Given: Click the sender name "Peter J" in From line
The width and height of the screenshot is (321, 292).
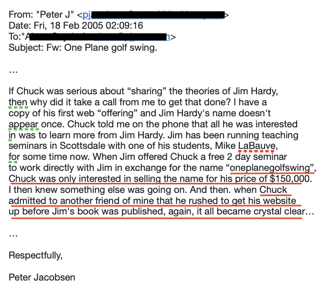Looking at the screenshot, I should click(55, 15).
